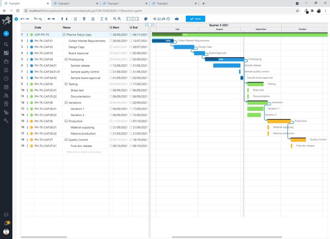Switch to the second Twproject browser tab
The width and height of the screenshot is (330, 239).
coord(76,4)
